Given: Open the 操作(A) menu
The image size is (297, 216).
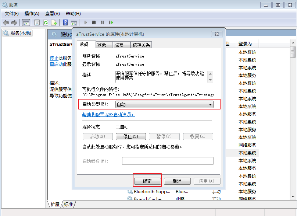Looking at the screenshot, I should (x=32, y=14).
